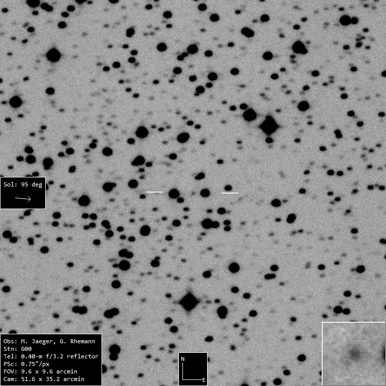Click the right white marker line
The image size is (386, 386).
230,192
